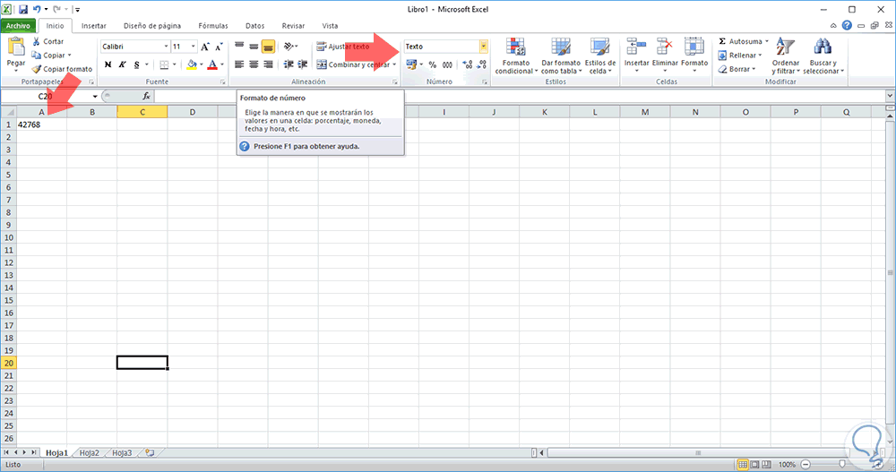Open the Calibri font name dropdown
The height and width of the screenshot is (472, 896).
coord(166,47)
